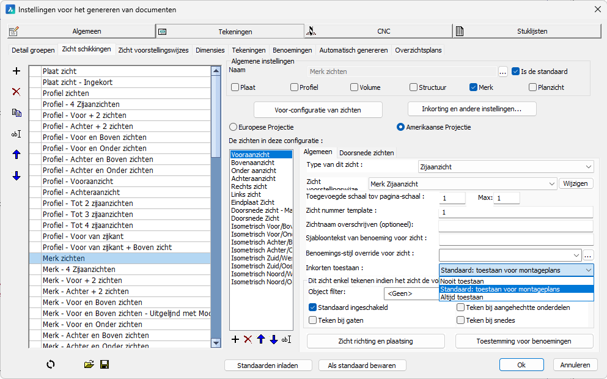Viewport: 607px width, 379px height.
Task: Choose 'Altijd toestaan' in the dropdown list
Action: pyautogui.click(x=462, y=297)
